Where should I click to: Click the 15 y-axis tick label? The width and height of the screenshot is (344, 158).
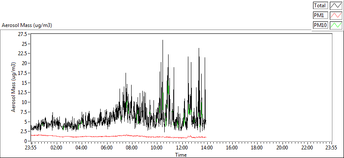pyautogui.click(x=25, y=83)
